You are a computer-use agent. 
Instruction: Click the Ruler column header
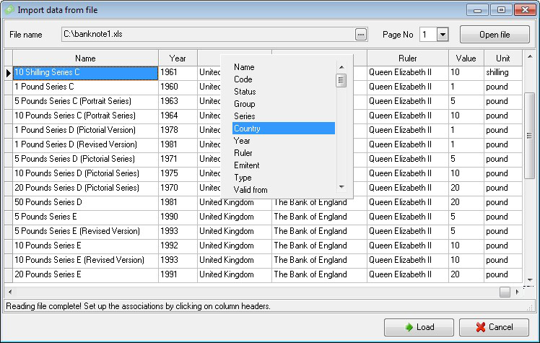tap(408, 58)
